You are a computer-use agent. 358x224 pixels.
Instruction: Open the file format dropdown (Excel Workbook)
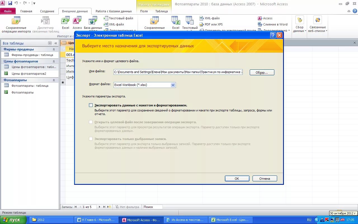(173, 85)
